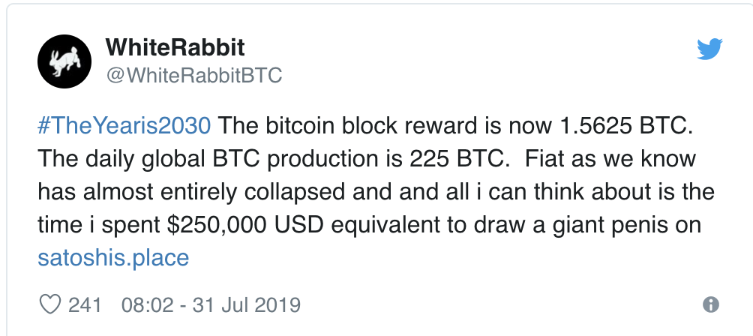This screenshot has width=753, height=336.
Task: Open the white rabbit profile avatar
Action: (64, 61)
